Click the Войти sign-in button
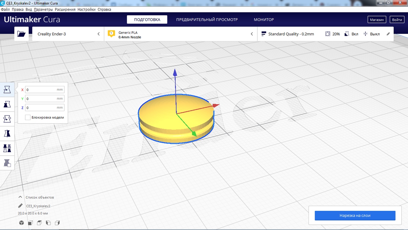This screenshot has height=230, width=408. 397,19
